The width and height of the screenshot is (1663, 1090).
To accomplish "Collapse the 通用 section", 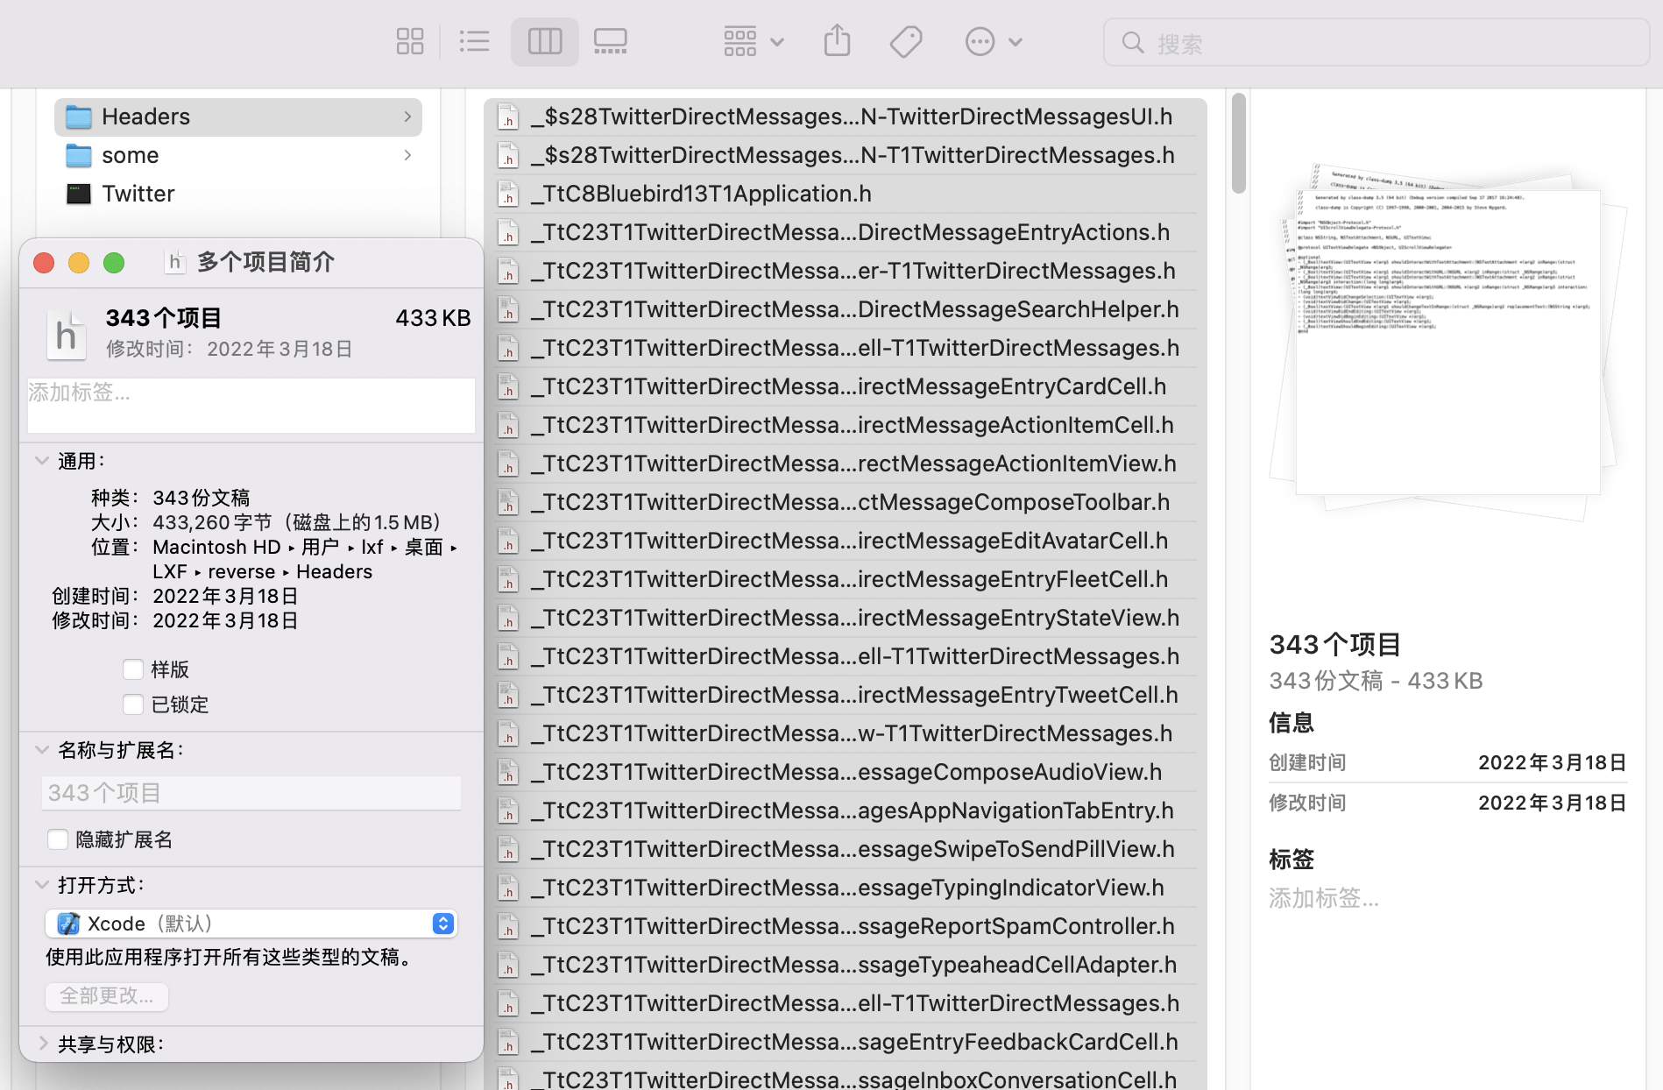I will click(42, 461).
